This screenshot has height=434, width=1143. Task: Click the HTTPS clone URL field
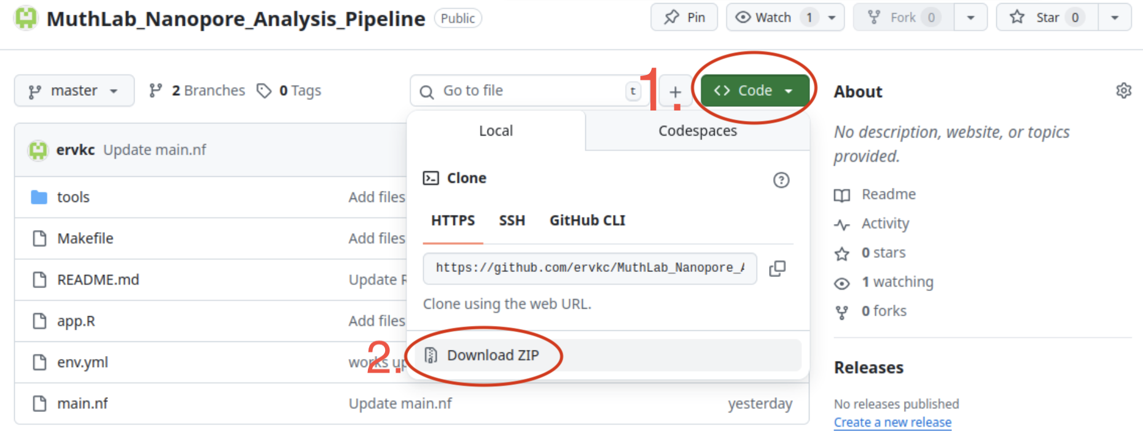pos(590,268)
